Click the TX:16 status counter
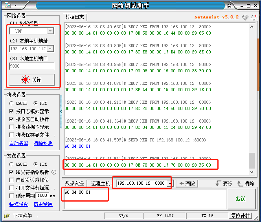The height and width of the screenshot is (222, 261). [x=207, y=216]
